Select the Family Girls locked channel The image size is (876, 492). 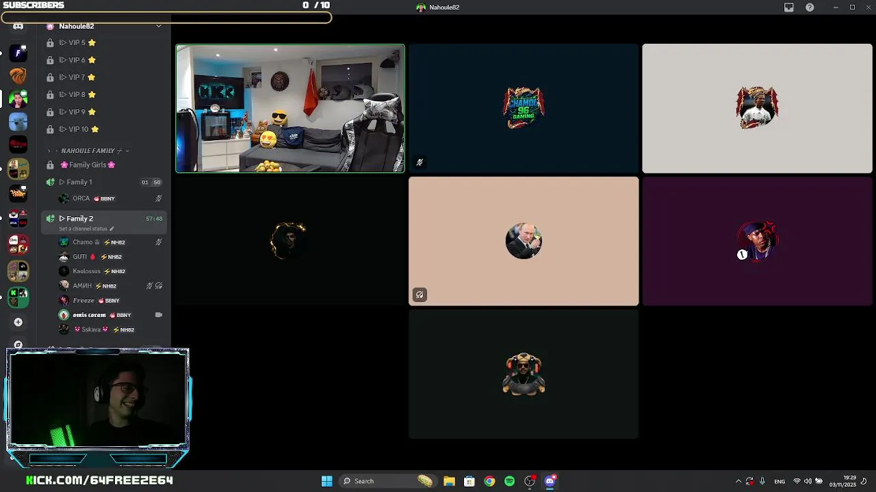(103, 165)
